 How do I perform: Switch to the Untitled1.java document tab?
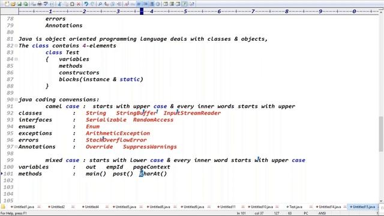pyautogui.click(x=23, y=207)
